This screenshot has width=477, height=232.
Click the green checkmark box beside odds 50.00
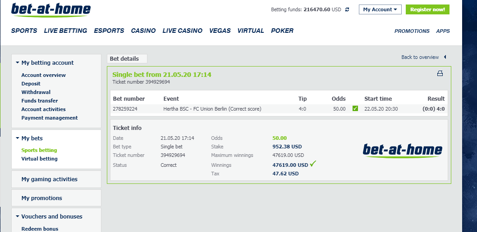(355, 108)
